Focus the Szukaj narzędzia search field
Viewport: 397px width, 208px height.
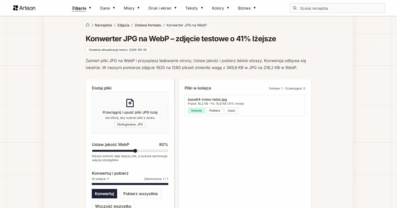coord(337,8)
